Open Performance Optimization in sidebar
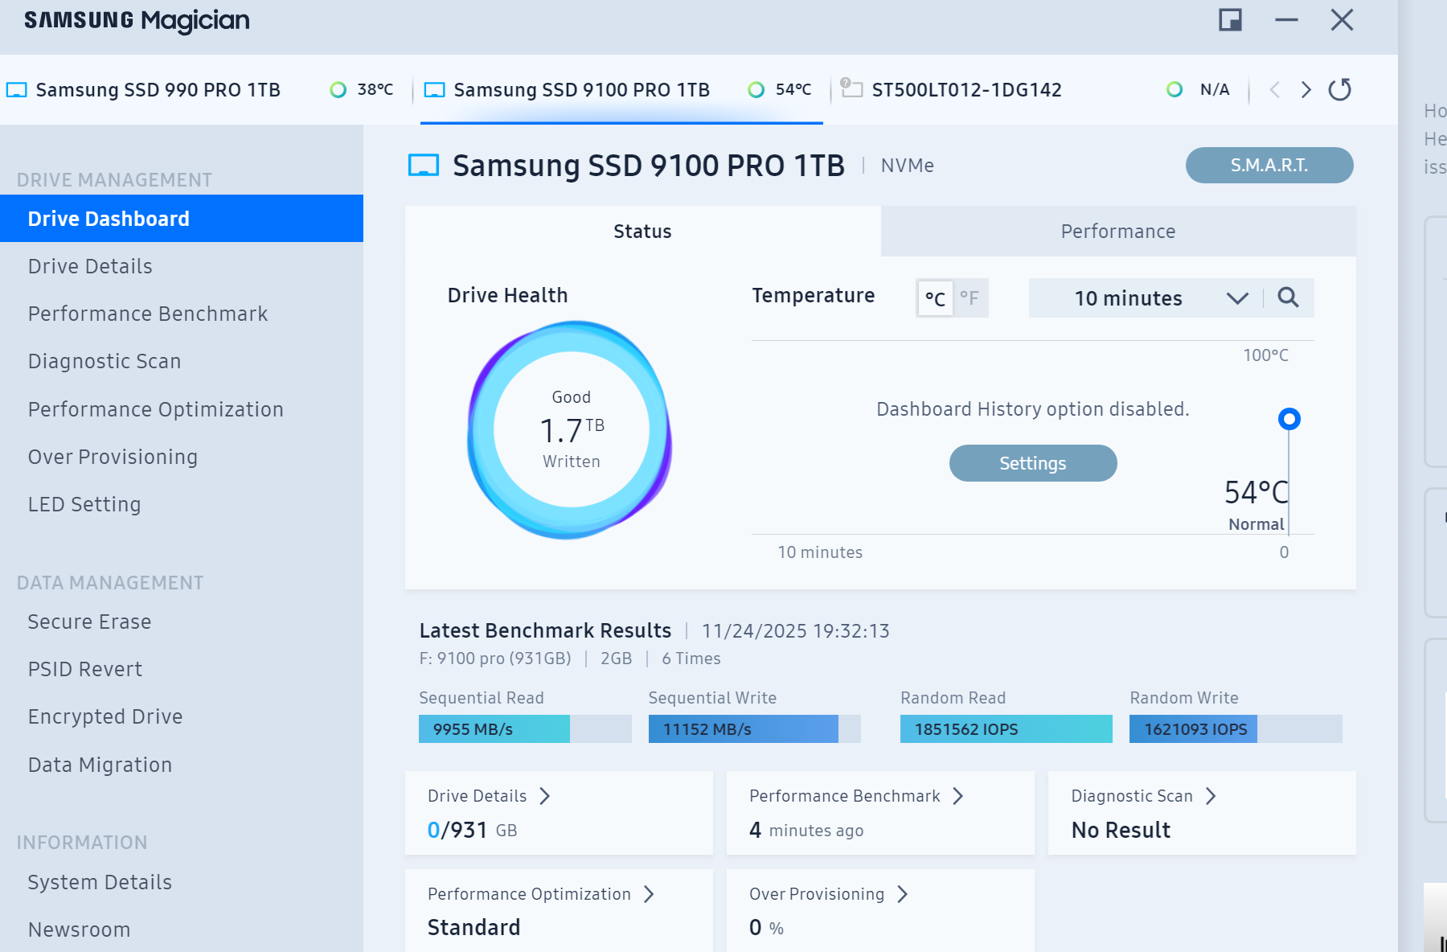The height and width of the screenshot is (952, 1447). [x=182, y=409]
